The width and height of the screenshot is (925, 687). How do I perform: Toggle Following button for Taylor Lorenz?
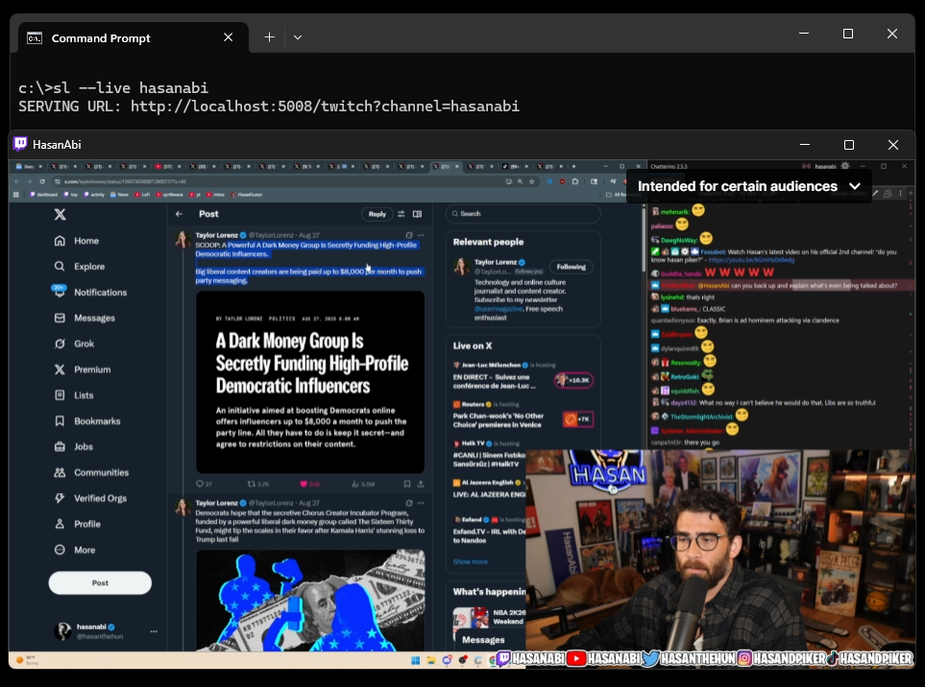click(x=572, y=267)
